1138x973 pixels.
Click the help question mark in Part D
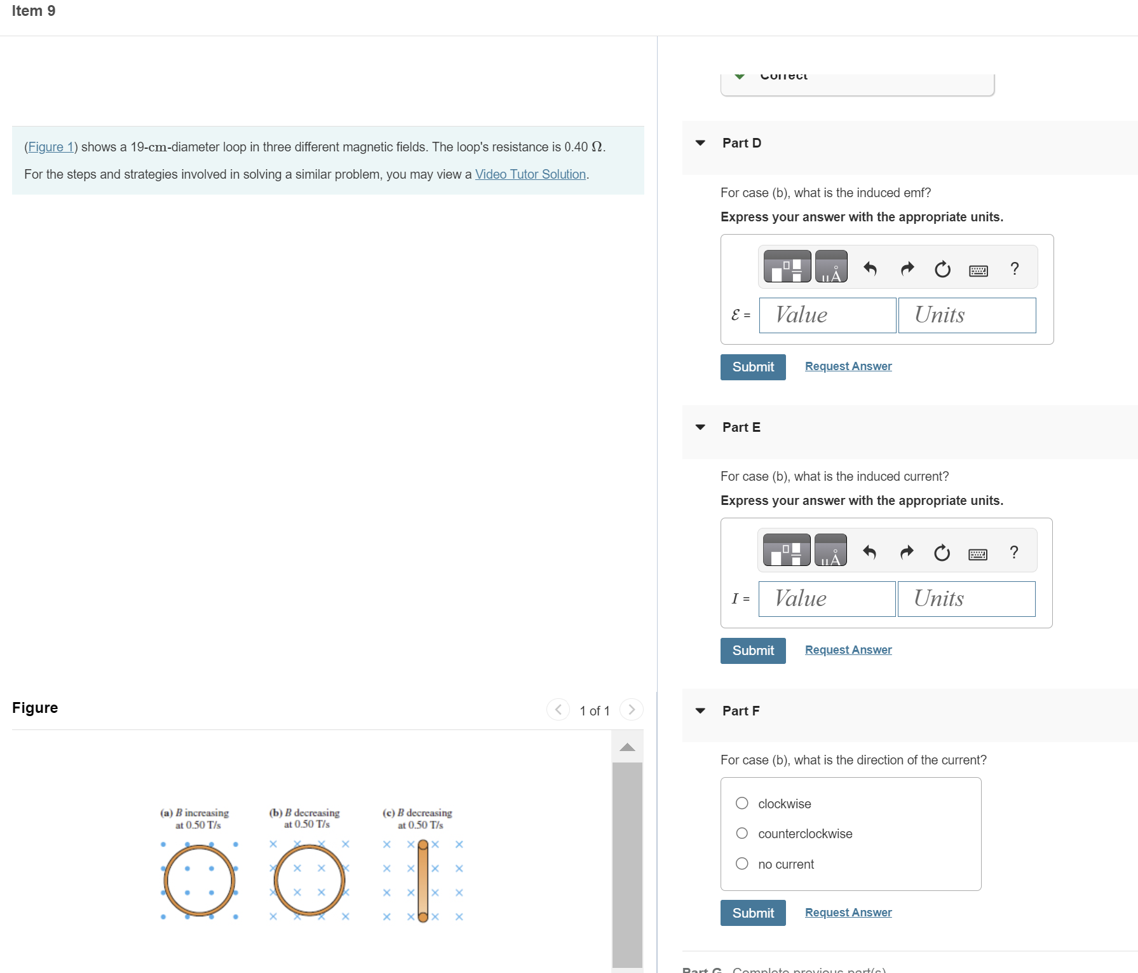1014,269
